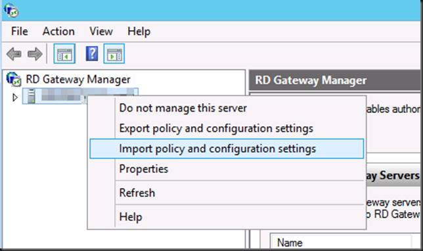This screenshot has width=423, height=251.
Task: Click the RD Gateway Manager tree root icon
Action: [14, 80]
